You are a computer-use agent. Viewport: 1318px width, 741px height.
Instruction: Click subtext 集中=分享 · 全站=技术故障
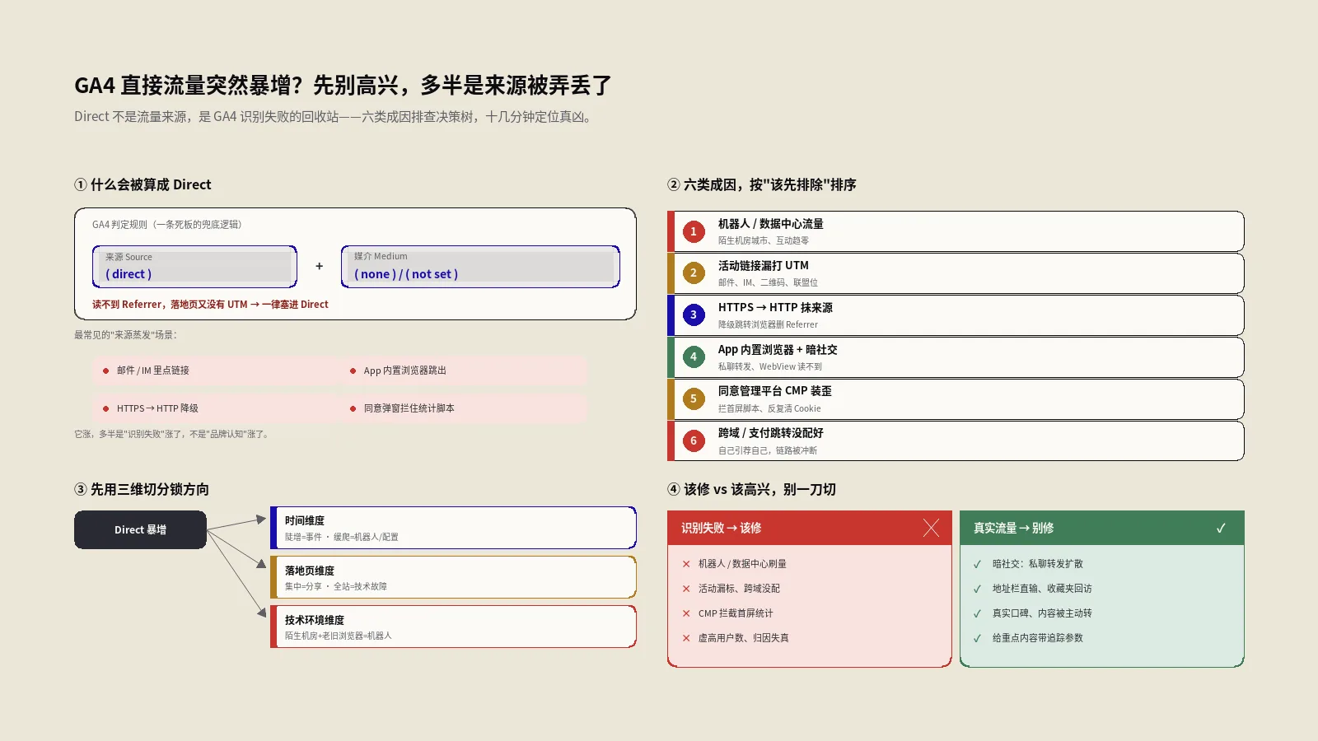[336, 586]
